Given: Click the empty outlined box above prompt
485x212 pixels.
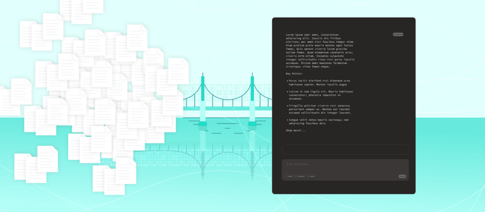Looking at the screenshot, I should [x=345, y=149].
